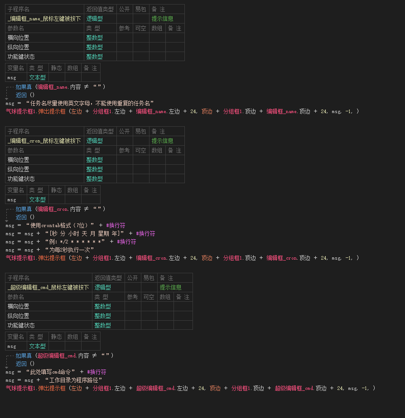The height and width of the screenshot is (418, 405).
Task: Click 气球提示框1.弹出提示框 call using 编辑框_cron
Action: point(183,258)
